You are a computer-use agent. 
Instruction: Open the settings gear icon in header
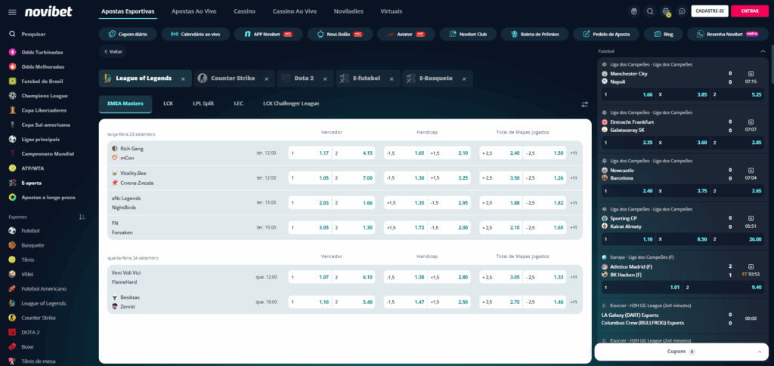click(666, 11)
